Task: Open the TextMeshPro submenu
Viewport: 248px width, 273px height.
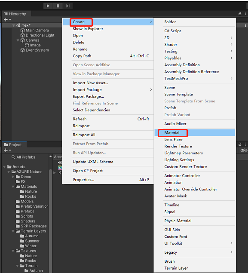Action: pyautogui.click(x=195, y=79)
